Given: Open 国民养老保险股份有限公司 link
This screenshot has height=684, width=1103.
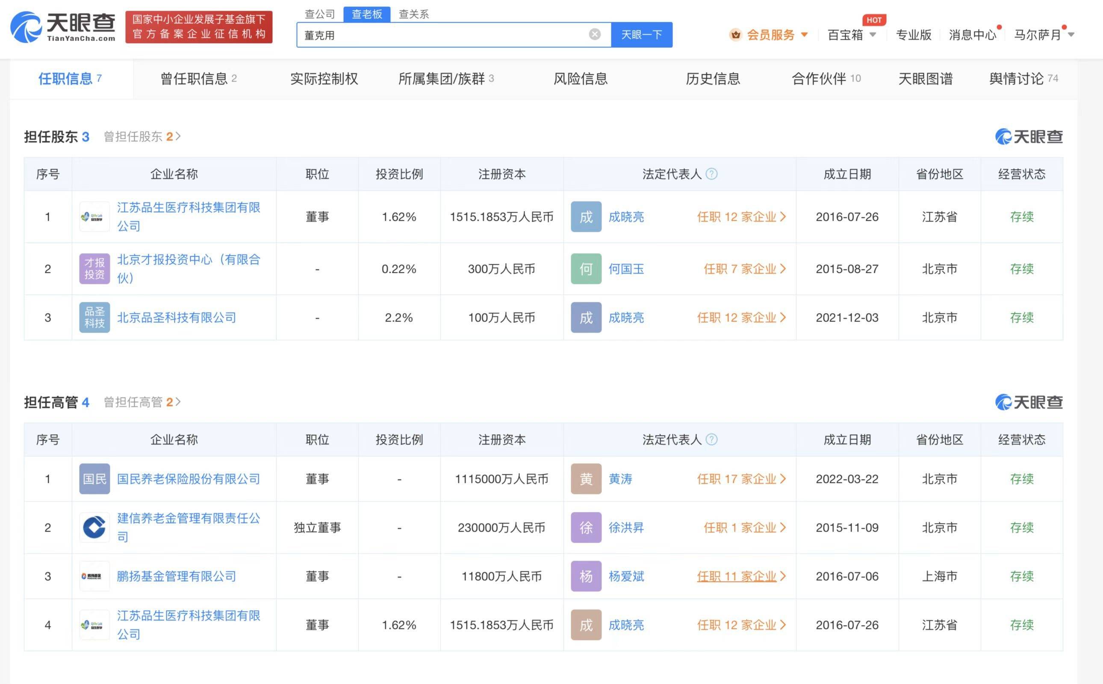Looking at the screenshot, I should pos(189,479).
